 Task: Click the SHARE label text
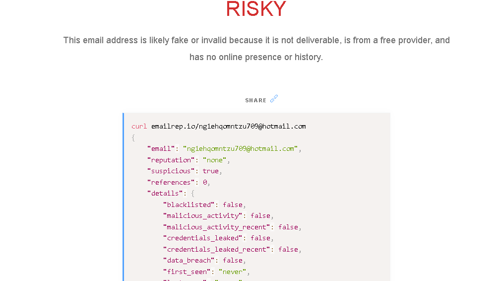(255, 100)
